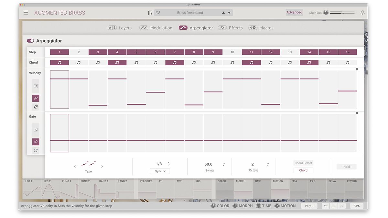The height and width of the screenshot is (218, 388).
Task: Adjust the COLOR macro knob
Action: (x=213, y=206)
